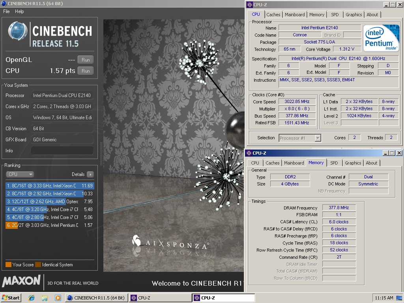The image size is (404, 303).
Task: Click the Cinebench title bar app icon
Action: 4,4
